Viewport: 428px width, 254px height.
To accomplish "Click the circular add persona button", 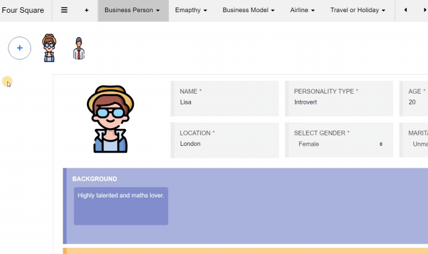I will [x=19, y=47].
